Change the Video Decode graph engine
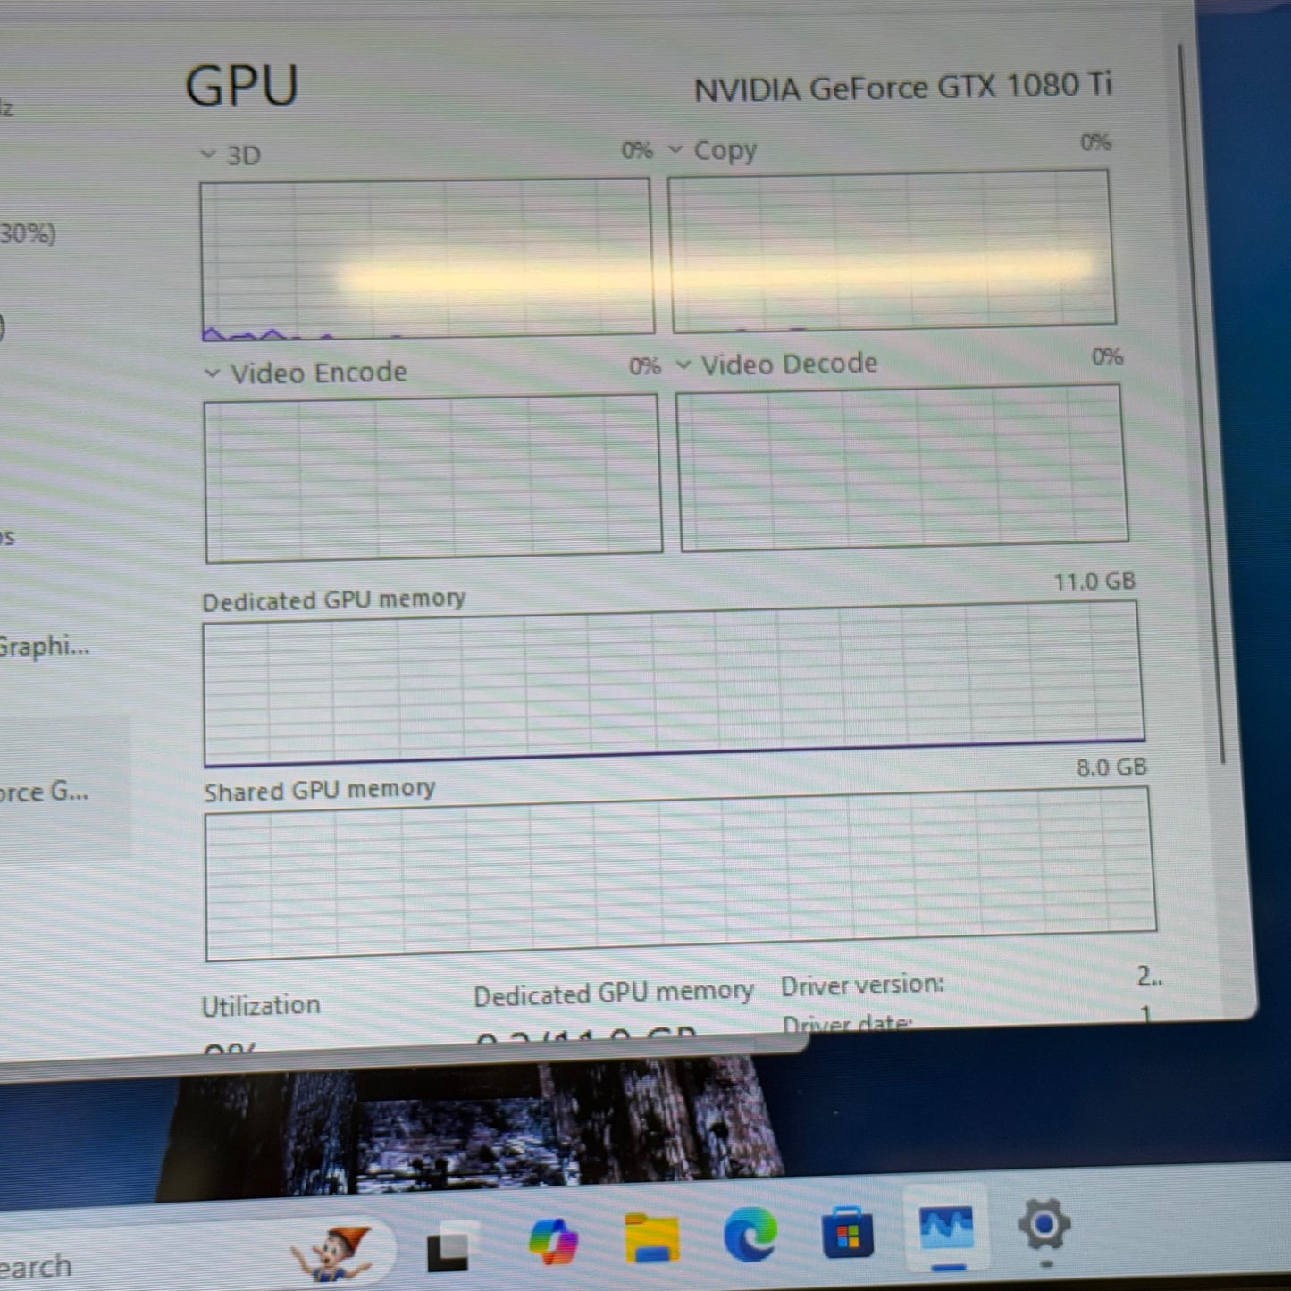The image size is (1291, 1291). click(x=684, y=365)
